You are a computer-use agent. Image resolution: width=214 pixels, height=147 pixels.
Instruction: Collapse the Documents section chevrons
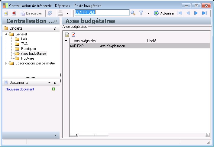pyautogui.click(x=55, y=83)
